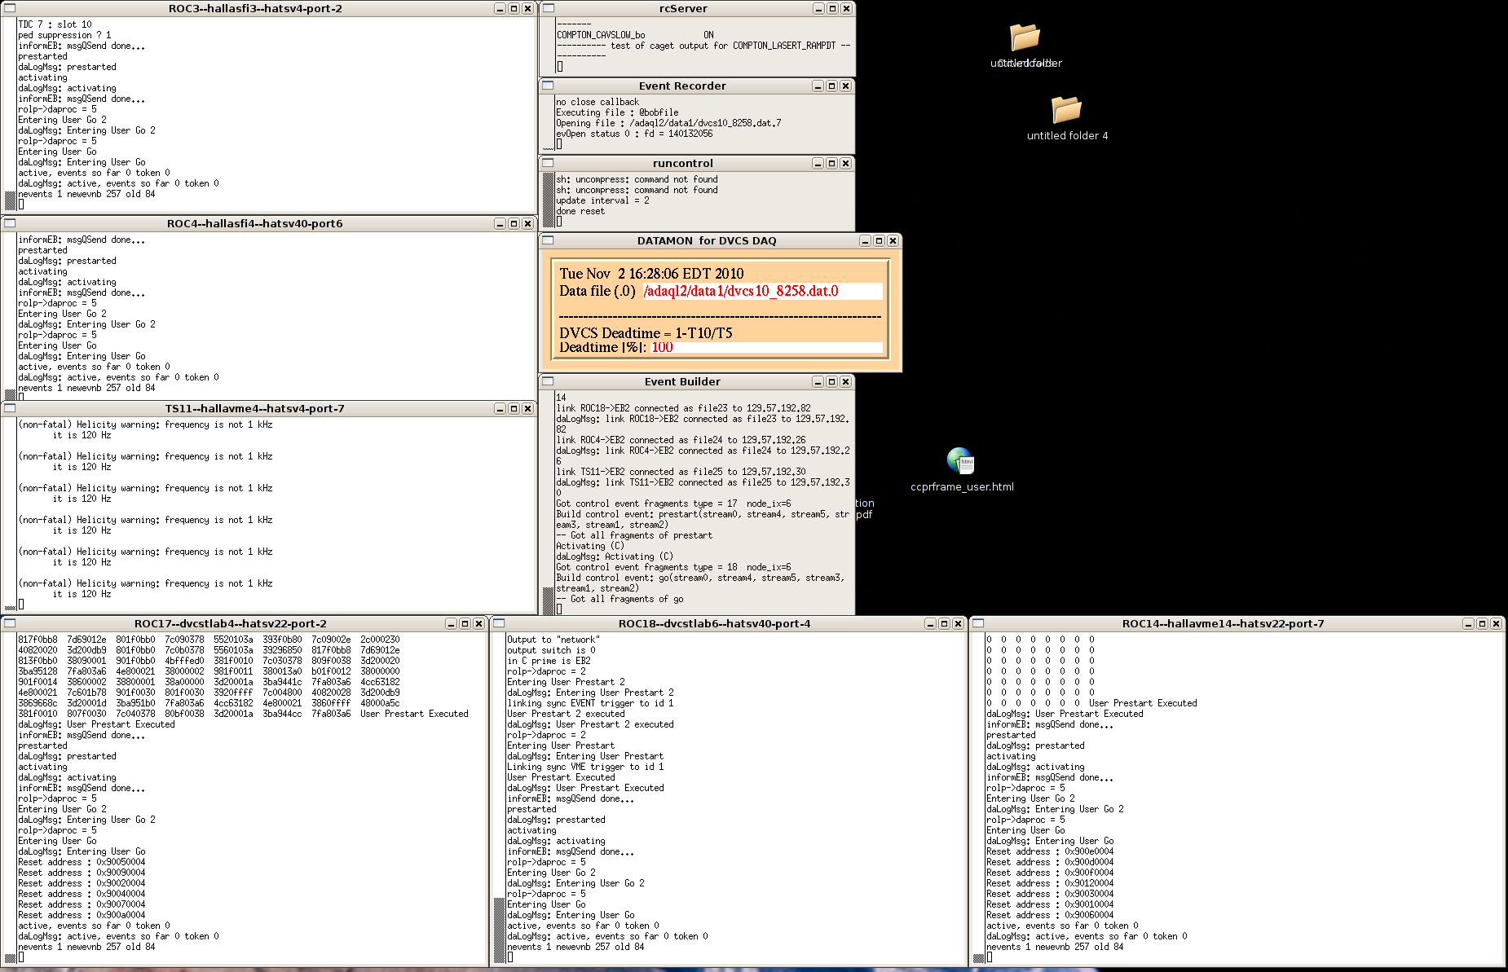
Task: Click the Event Builder title bar
Action: [683, 381]
